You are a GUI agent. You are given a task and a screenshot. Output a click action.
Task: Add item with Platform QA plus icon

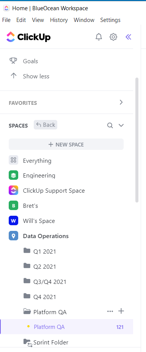[x=121, y=311]
